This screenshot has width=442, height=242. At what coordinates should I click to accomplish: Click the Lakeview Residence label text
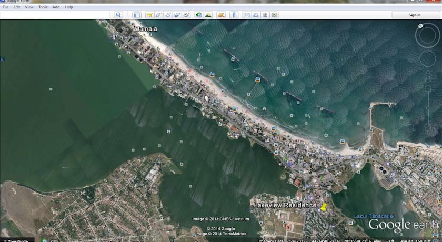285,205
